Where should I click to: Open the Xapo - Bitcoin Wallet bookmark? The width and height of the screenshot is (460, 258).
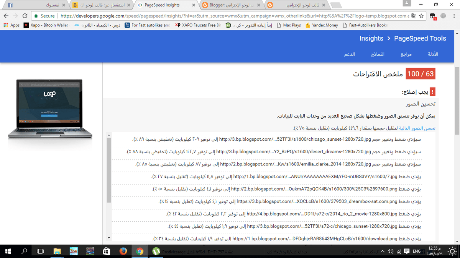pyautogui.click(x=46, y=25)
